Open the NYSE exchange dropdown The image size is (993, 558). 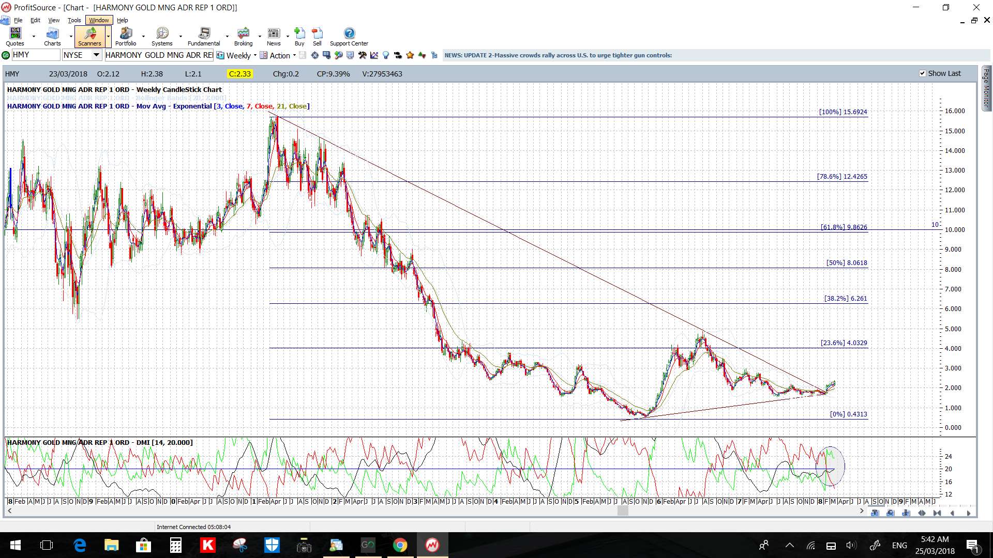(x=96, y=55)
